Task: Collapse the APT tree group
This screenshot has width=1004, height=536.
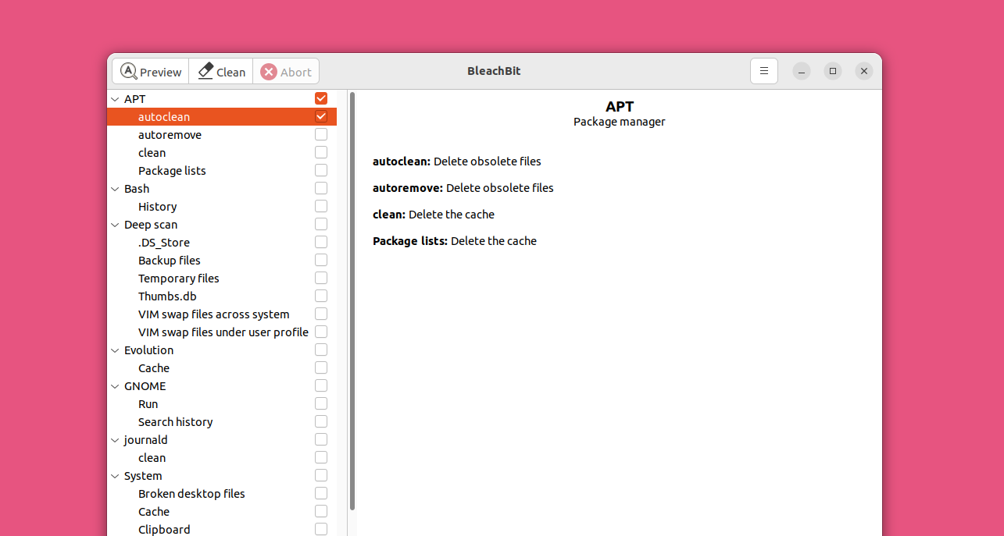Action: (x=116, y=99)
